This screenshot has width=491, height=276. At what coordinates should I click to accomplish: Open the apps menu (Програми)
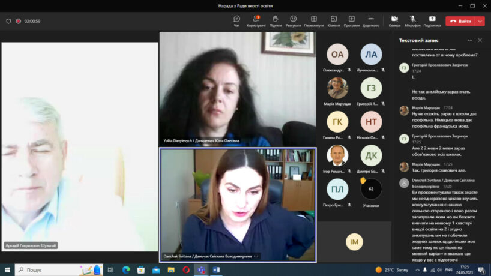pyautogui.click(x=352, y=21)
